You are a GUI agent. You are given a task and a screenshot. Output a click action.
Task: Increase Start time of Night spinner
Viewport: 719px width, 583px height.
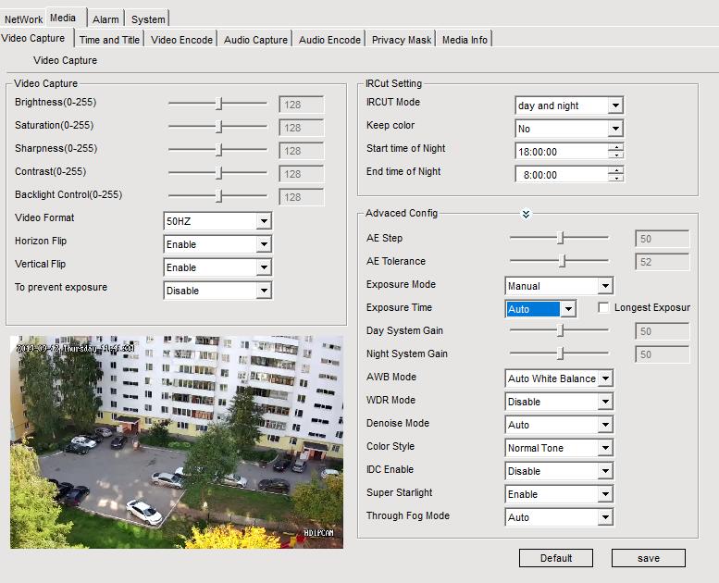tap(616, 147)
